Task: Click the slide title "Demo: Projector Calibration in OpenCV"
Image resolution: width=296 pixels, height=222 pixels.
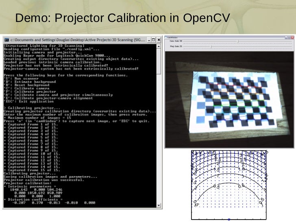Action: coord(122,18)
